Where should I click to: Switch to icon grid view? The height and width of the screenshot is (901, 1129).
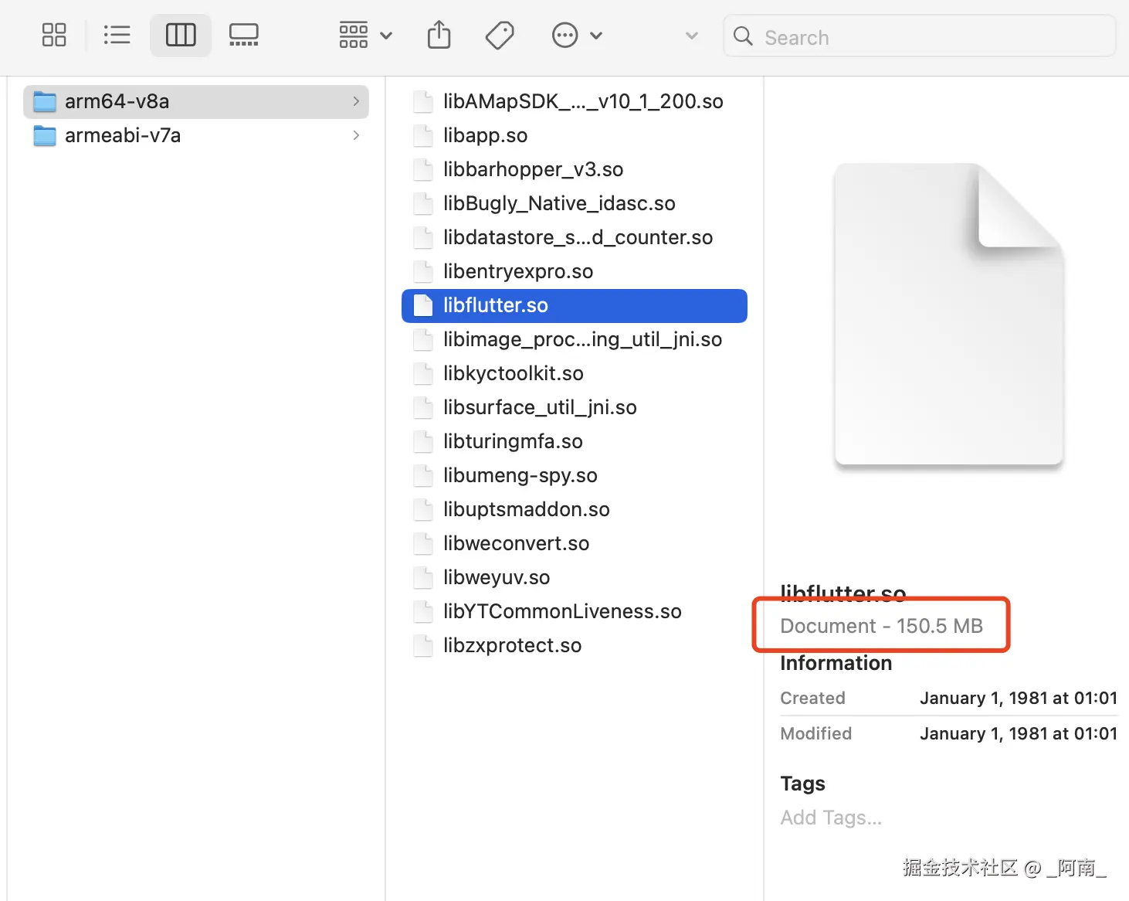point(54,36)
